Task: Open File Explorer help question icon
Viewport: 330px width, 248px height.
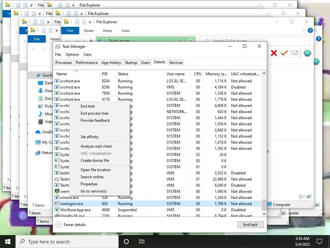Action: pyautogui.click(x=310, y=30)
